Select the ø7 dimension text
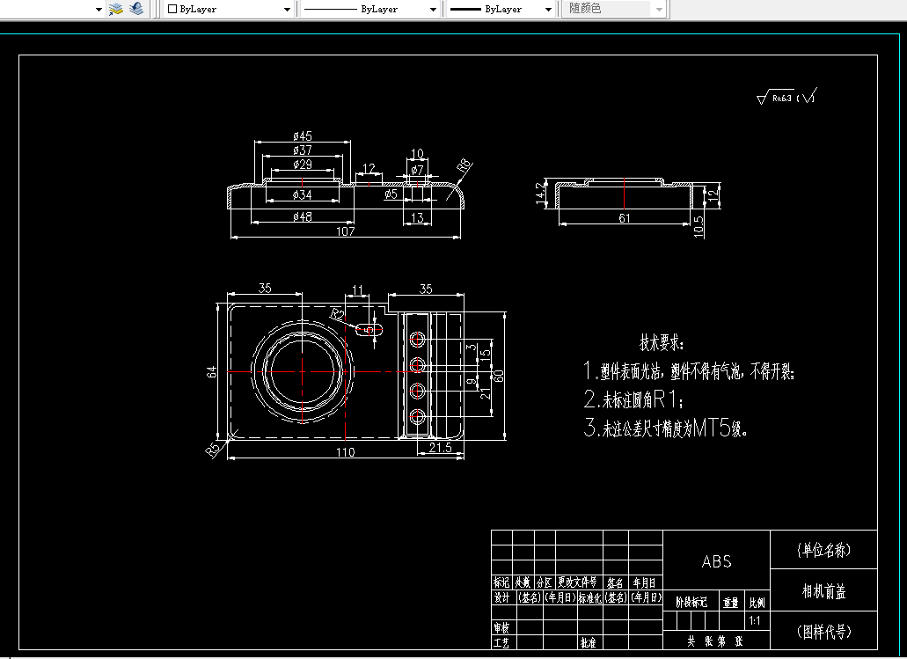This screenshot has height=659, width=907. 417,170
